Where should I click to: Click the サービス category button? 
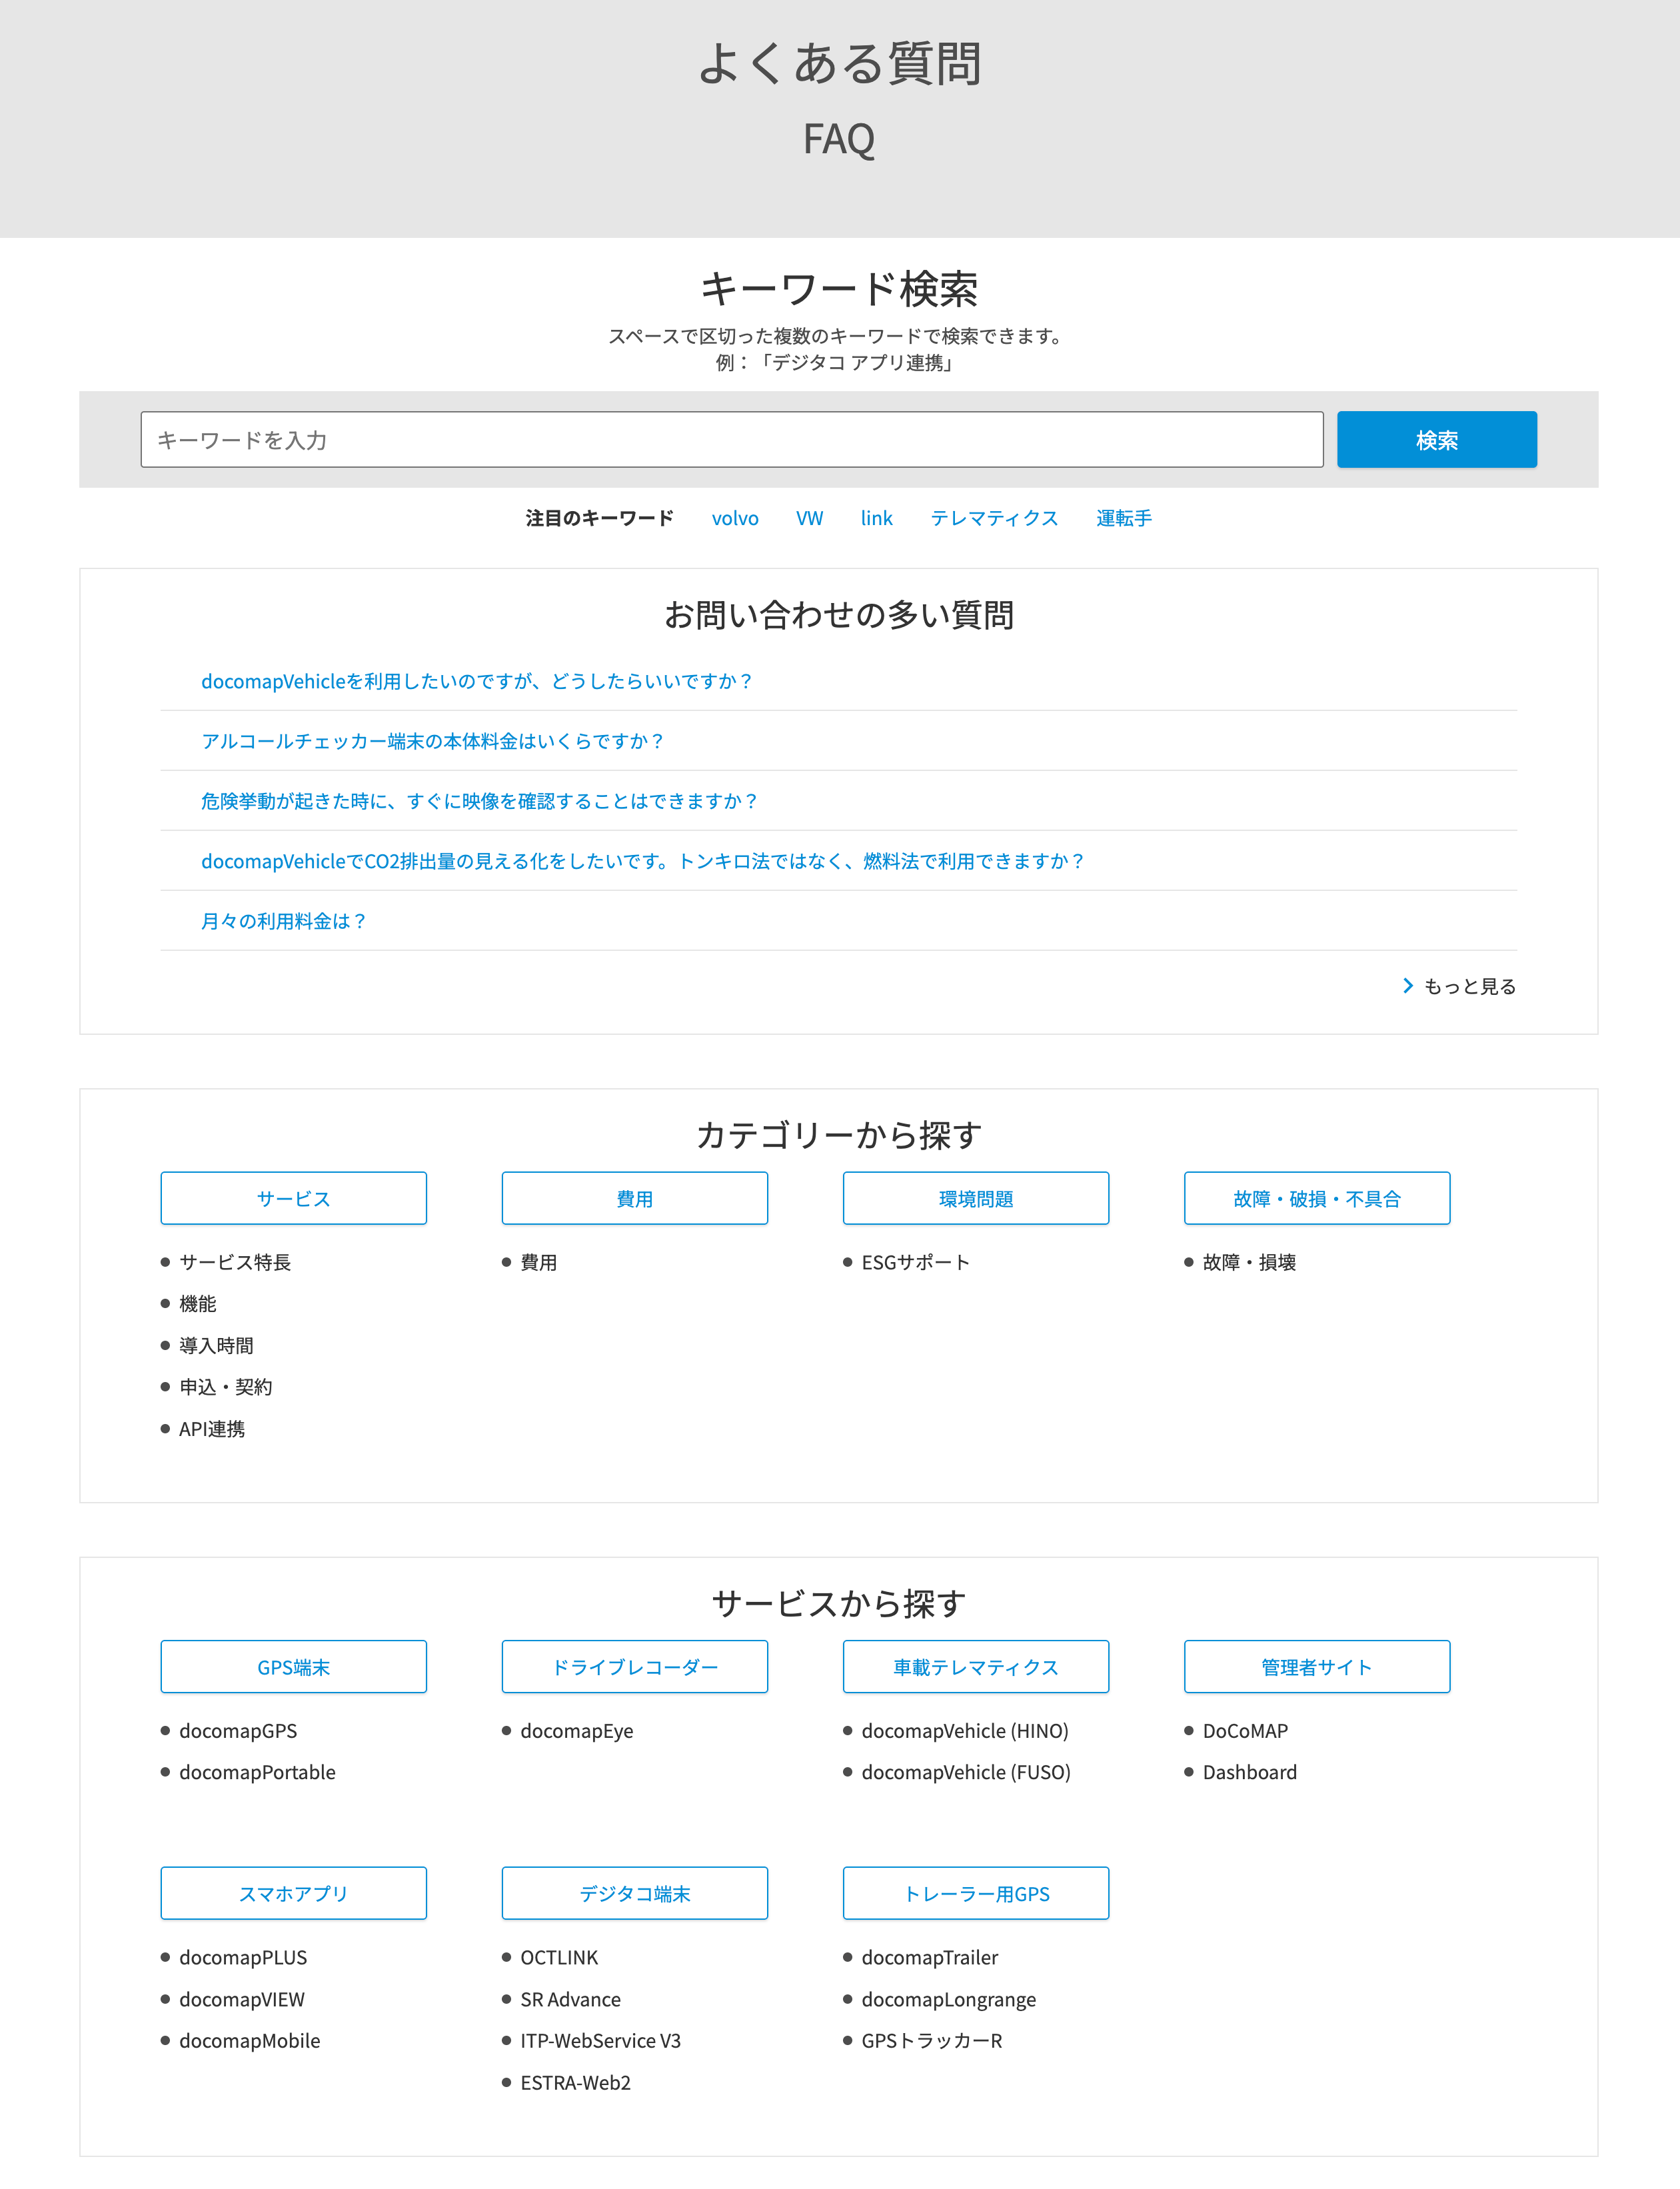(293, 1198)
